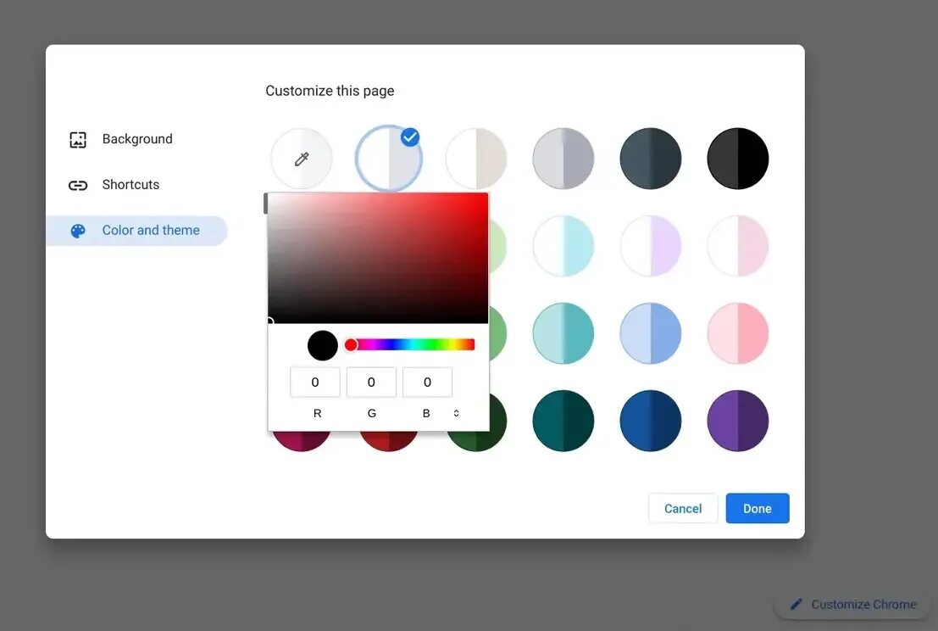Viewport: 938px width, 631px height.
Task: Click the palette icon beside Color and theme
Action: (x=78, y=231)
